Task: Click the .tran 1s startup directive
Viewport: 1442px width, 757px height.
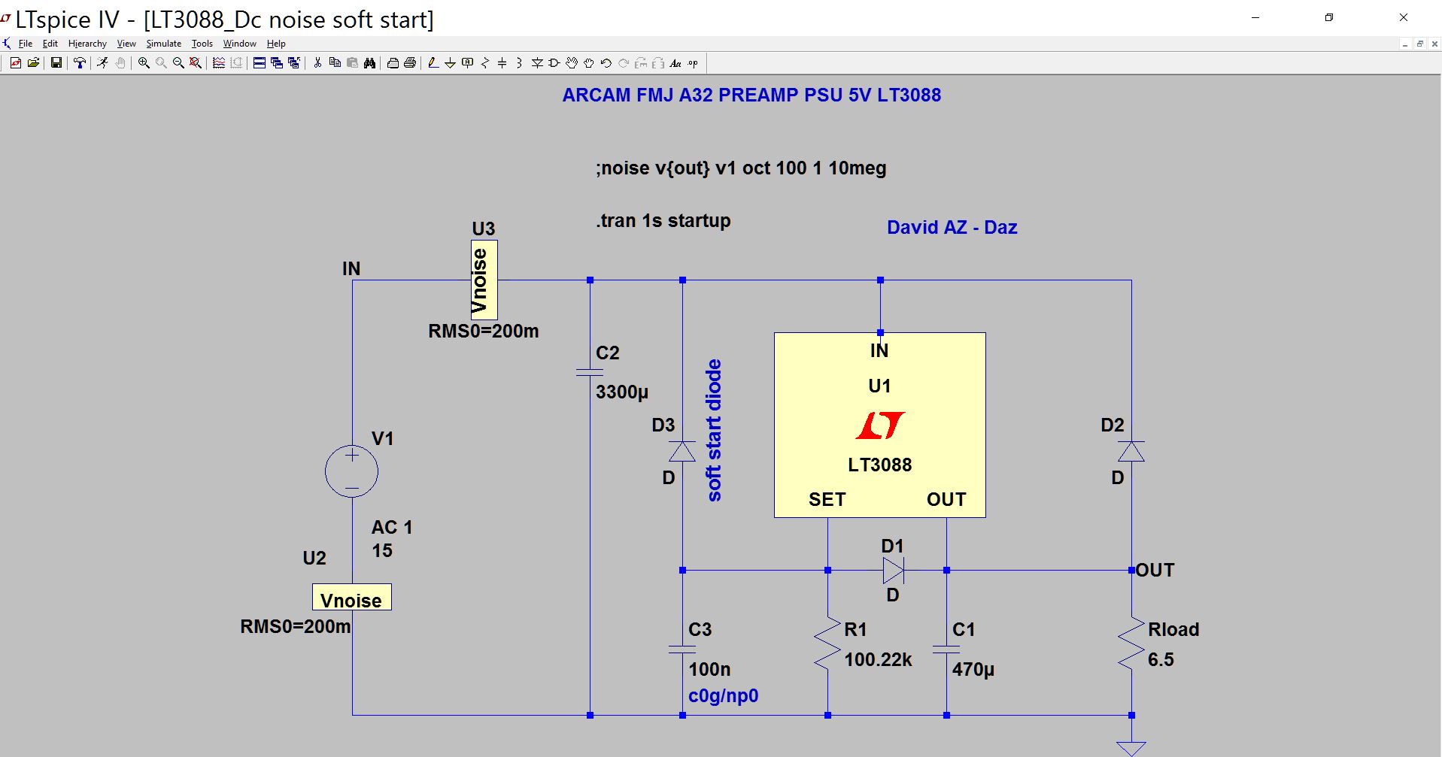Action: click(x=663, y=221)
